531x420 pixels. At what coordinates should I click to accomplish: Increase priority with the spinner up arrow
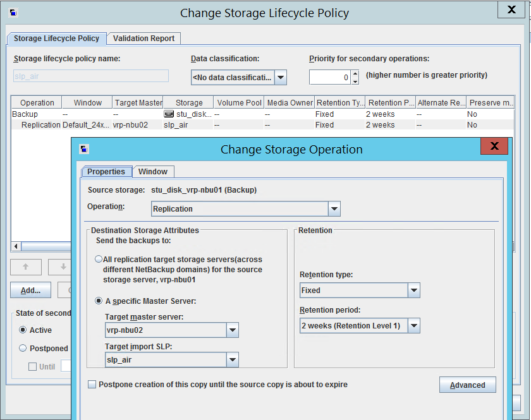[x=355, y=73]
